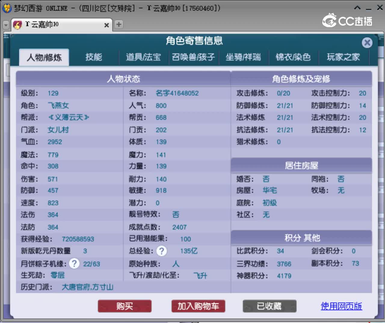The image size is (385, 323).
Task: Click the 速度 value 823
Action: pyautogui.click(x=53, y=203)
